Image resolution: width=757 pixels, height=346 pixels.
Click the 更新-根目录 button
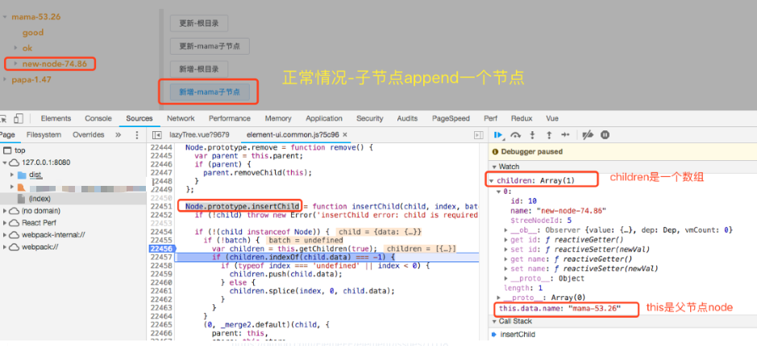199,23
